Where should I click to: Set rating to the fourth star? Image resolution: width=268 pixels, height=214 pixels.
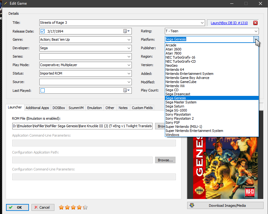coord(79,207)
